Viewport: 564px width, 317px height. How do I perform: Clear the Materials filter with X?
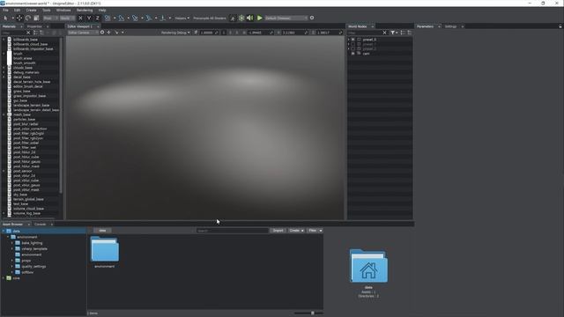28,33
